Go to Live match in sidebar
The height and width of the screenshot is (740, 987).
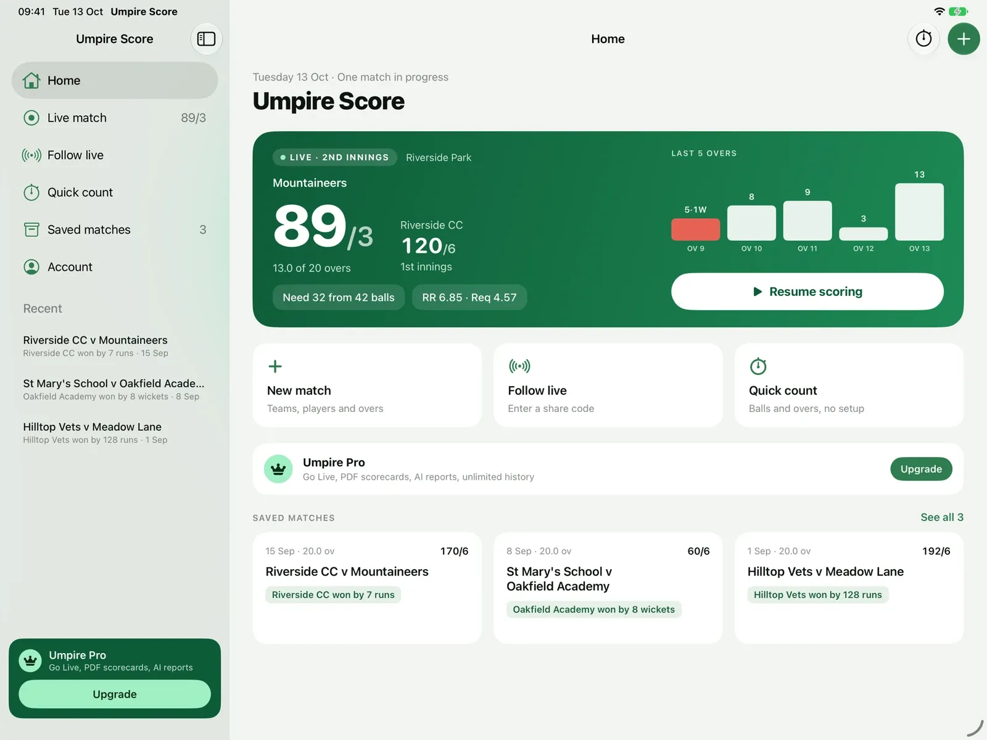(115, 118)
